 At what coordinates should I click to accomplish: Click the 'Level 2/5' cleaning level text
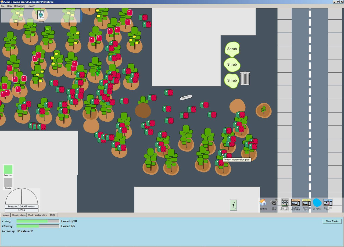68,226
